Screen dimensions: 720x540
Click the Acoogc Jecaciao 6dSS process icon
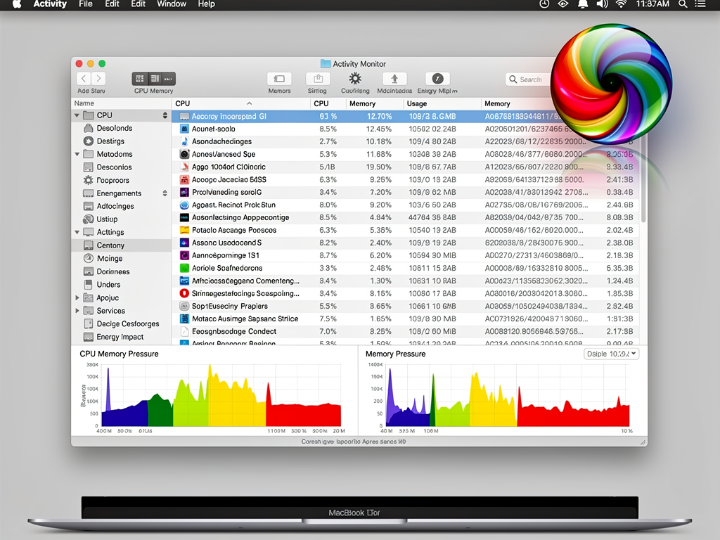(184, 179)
